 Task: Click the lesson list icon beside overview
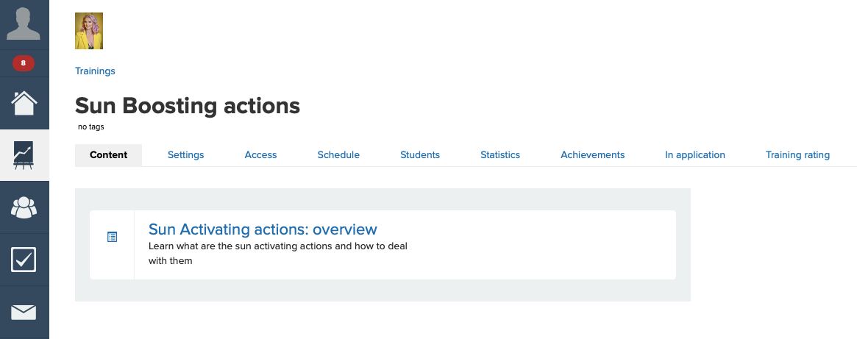113,237
